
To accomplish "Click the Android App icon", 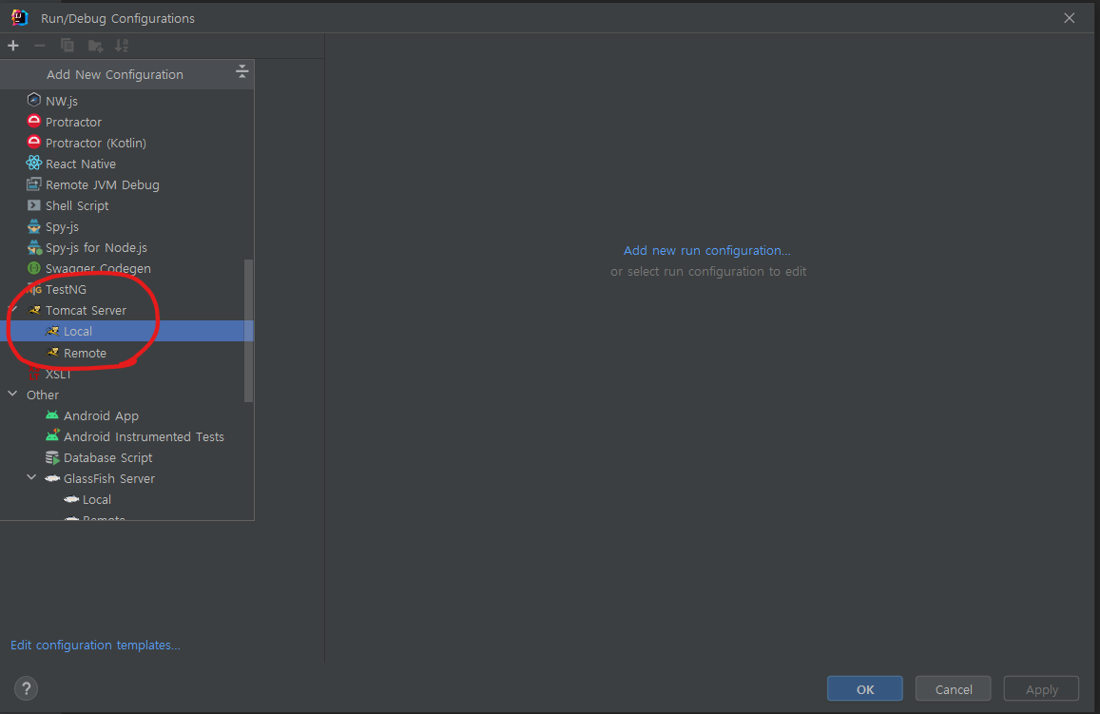I will tap(52, 415).
